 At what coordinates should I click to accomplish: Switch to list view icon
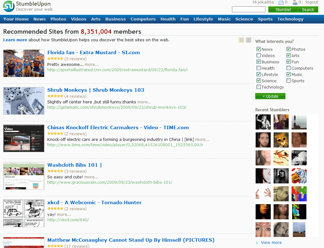coord(241,40)
